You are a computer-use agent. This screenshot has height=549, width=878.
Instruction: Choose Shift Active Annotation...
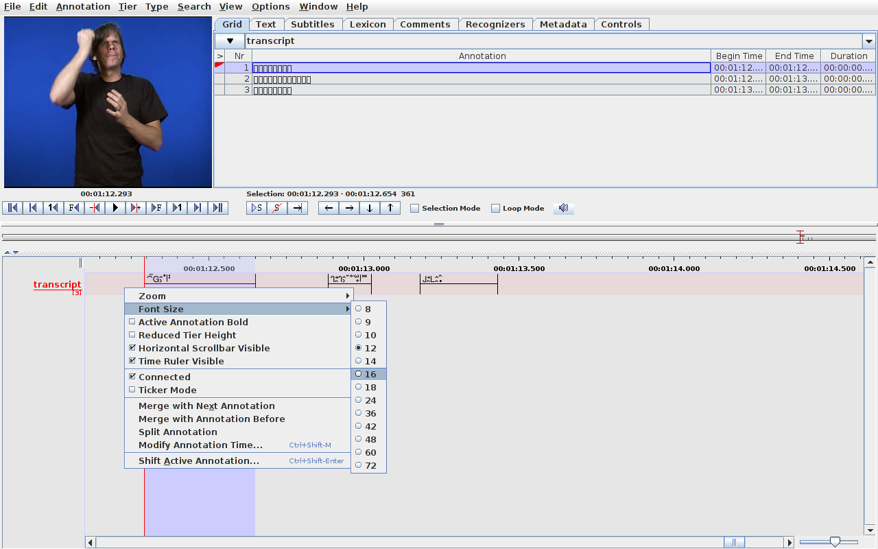coord(237,461)
